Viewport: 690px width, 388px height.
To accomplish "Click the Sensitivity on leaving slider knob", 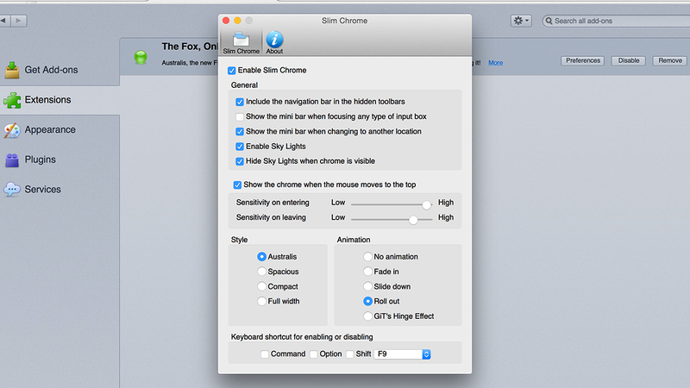I will [413, 220].
